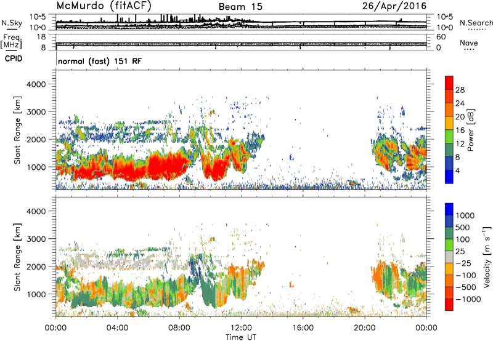Click the date "26/Apr/2016"
This screenshot has height=341, width=493.
(x=394, y=6)
